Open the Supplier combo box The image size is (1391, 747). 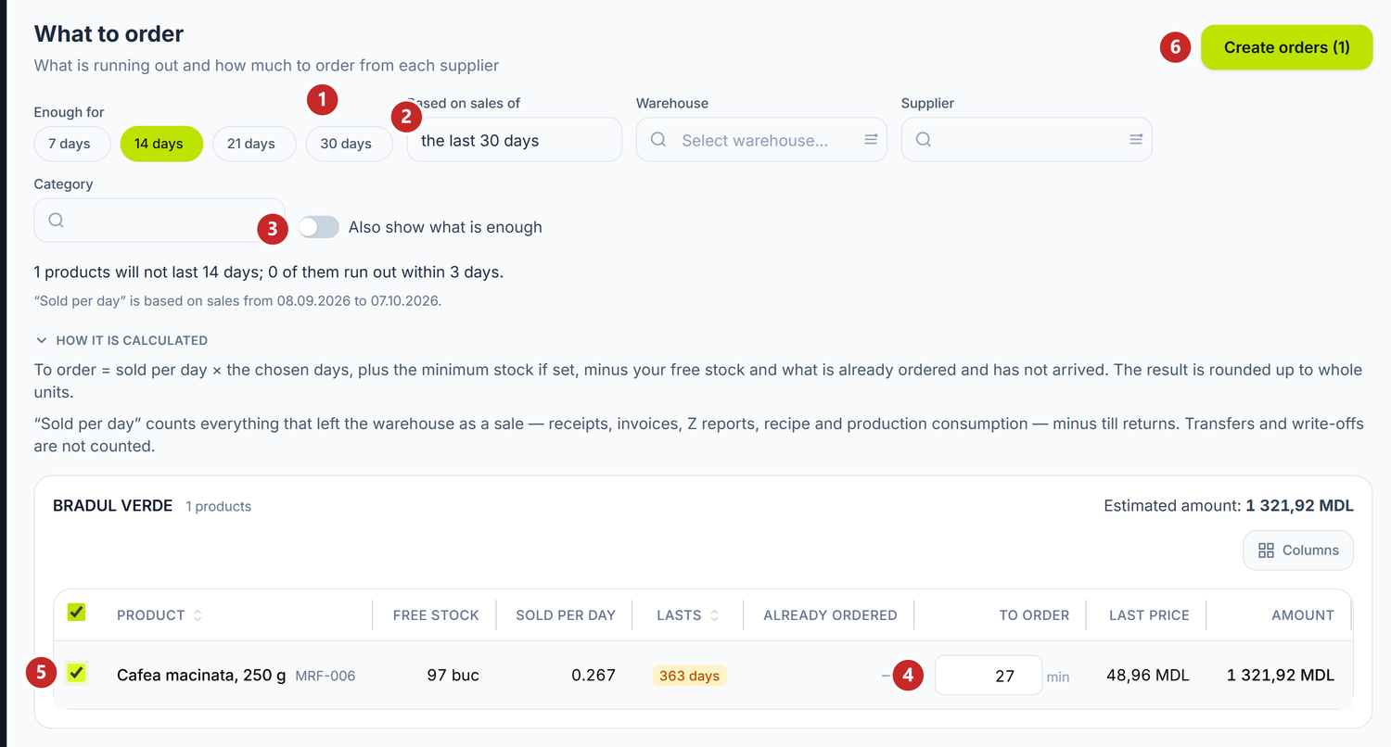coord(1027,140)
